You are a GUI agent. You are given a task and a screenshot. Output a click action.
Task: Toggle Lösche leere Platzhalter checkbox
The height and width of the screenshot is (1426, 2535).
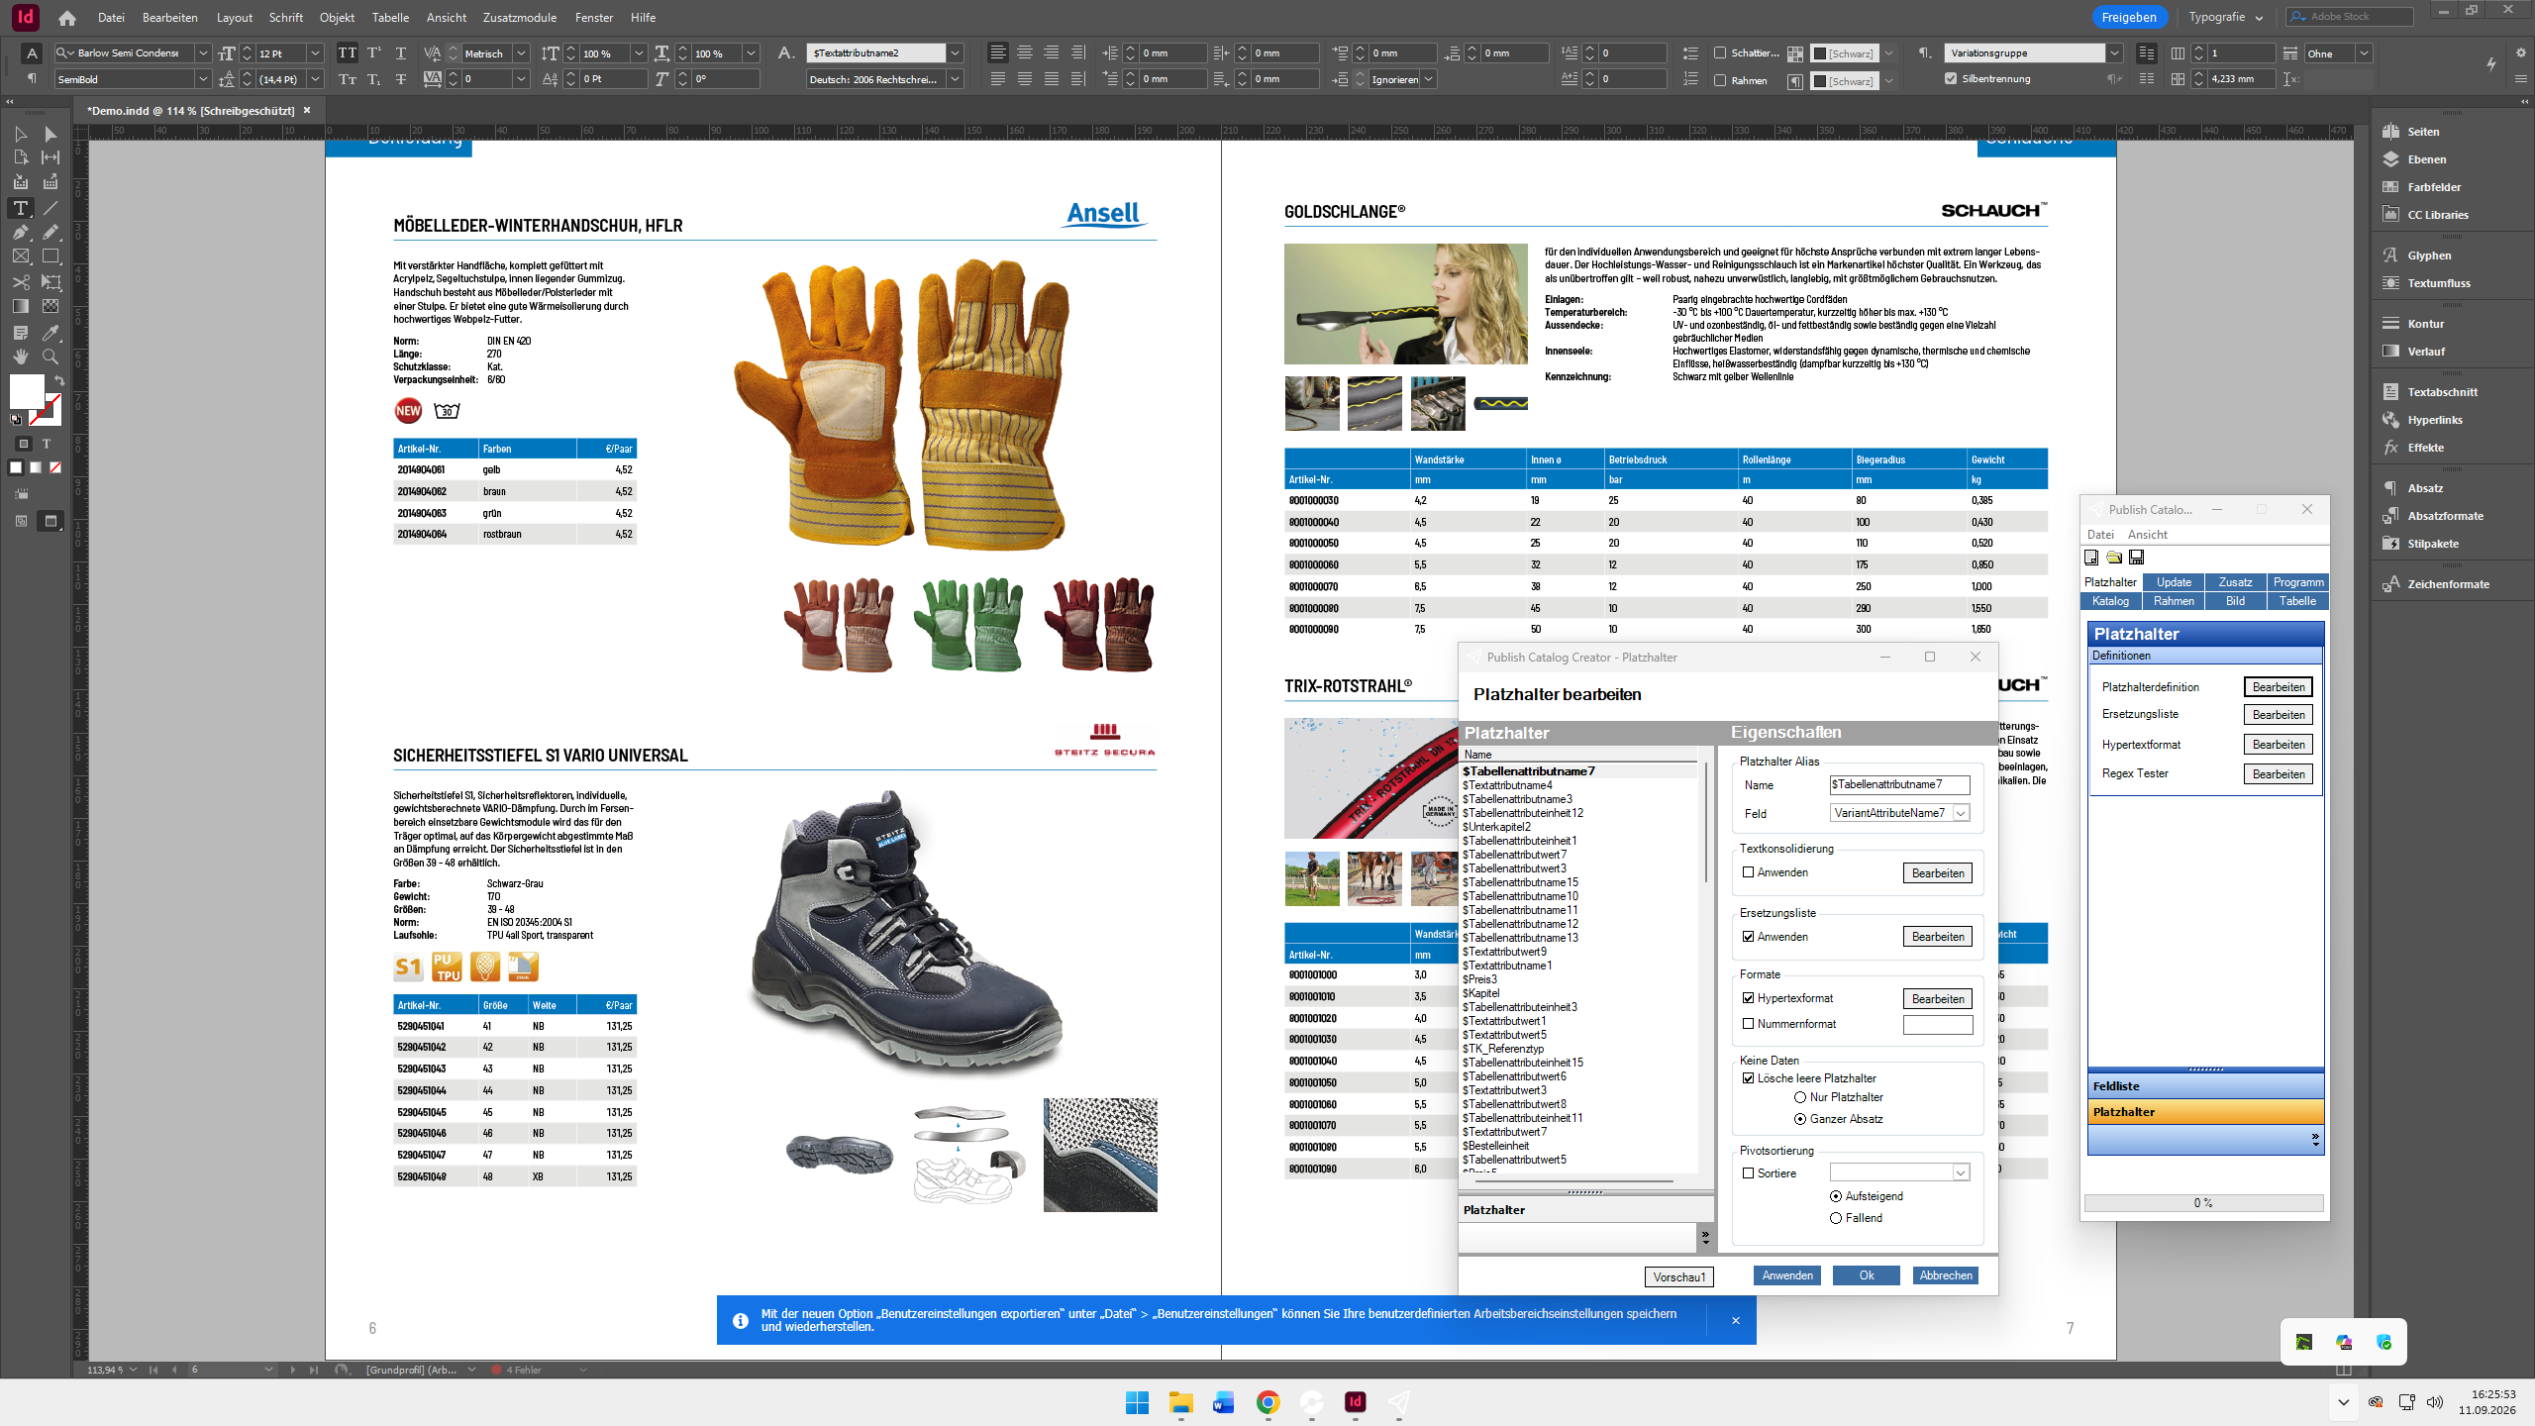pyautogui.click(x=1748, y=1078)
